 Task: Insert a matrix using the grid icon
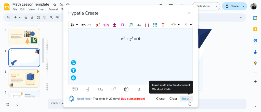pos(155,25)
